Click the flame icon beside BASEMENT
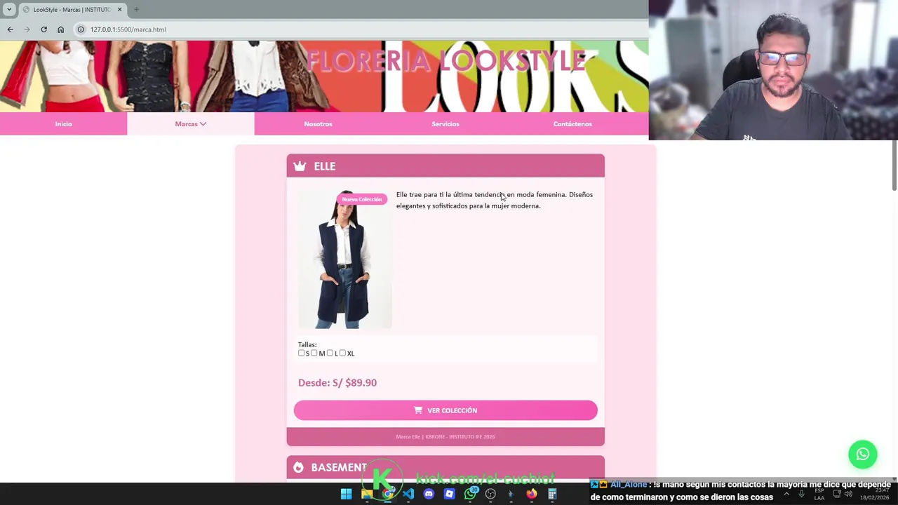898x505 pixels. [x=298, y=467]
